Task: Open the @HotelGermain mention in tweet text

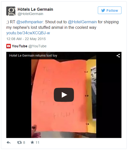Action: pyautogui.click(x=82, y=22)
